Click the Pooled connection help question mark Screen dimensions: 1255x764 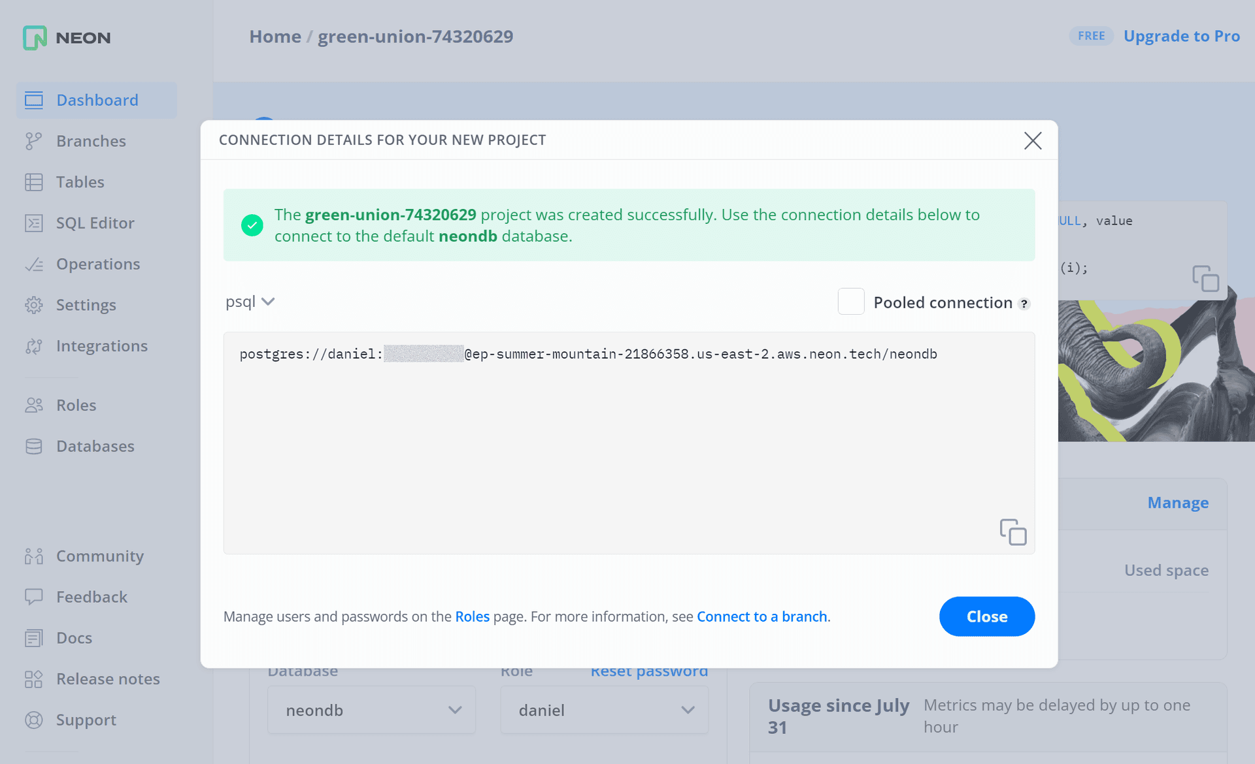coord(1024,304)
